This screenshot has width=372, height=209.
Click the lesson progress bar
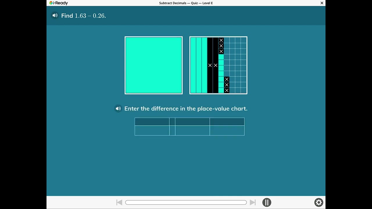pos(186,202)
